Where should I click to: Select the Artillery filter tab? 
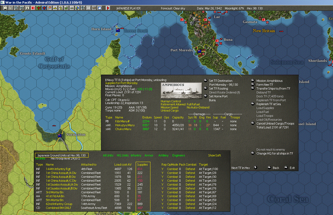(163, 155)
